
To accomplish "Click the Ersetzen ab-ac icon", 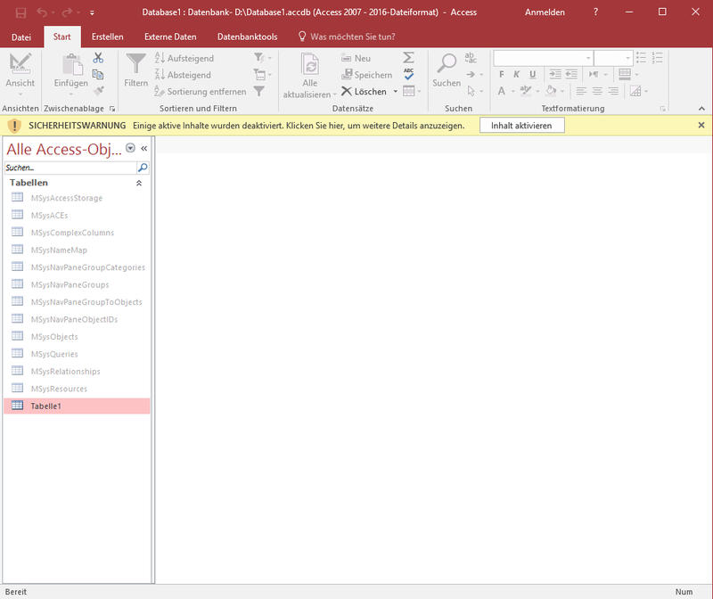I will 471,58.
